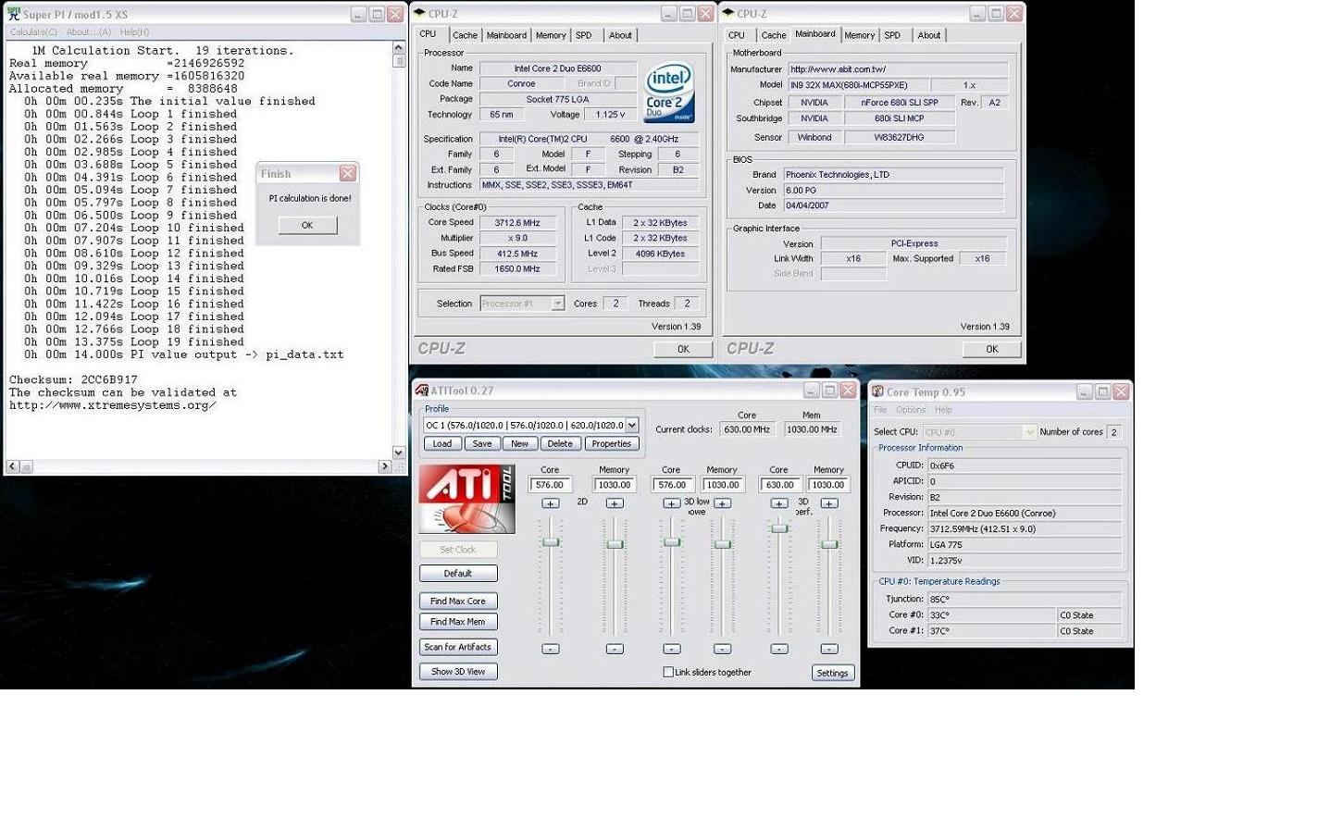Enable Link sliders together checkbox

668,673
